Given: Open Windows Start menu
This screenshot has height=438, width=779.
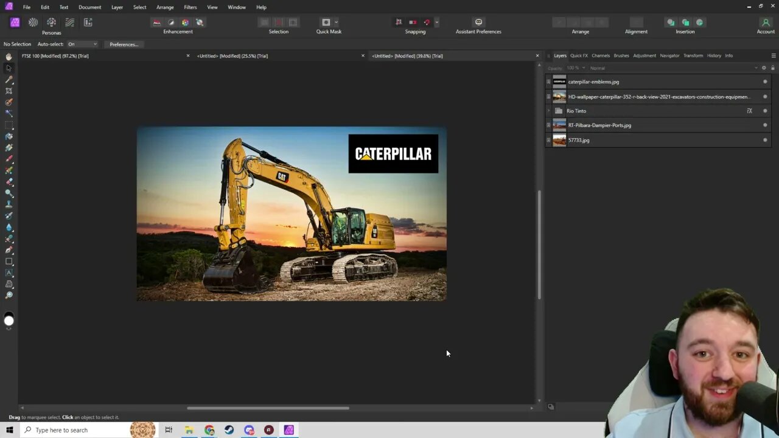Looking at the screenshot, I should pyautogui.click(x=9, y=430).
